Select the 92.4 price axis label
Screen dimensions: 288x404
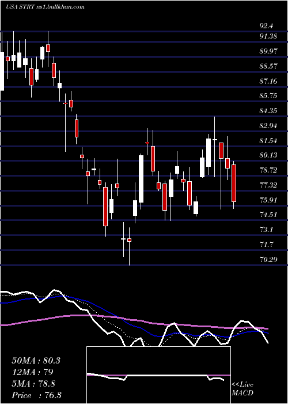[266, 26]
